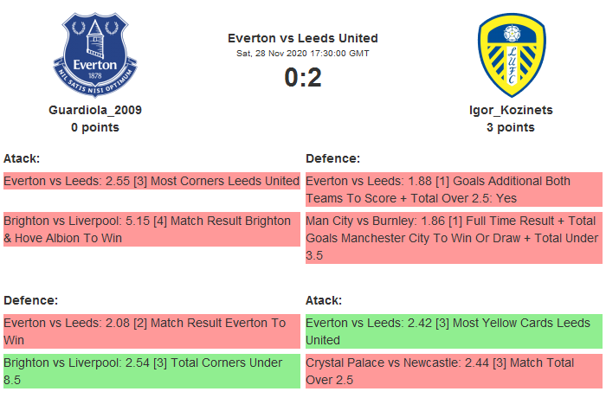Click Igor_Kozinets' Atack heading
Screen dimensions: 606x398
(324, 299)
